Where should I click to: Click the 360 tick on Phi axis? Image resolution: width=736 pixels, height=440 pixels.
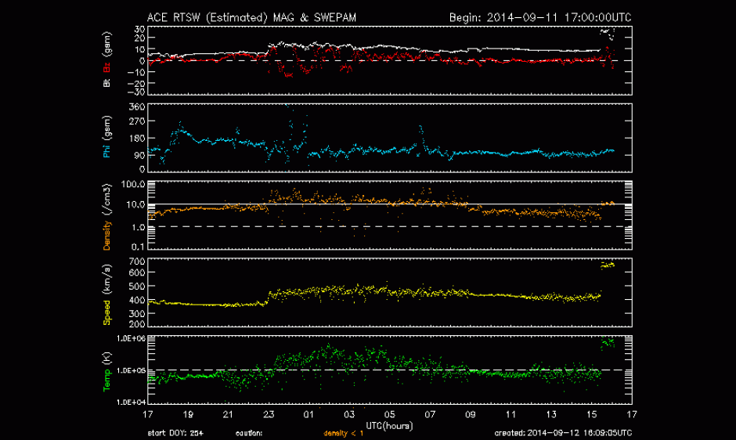(136, 106)
